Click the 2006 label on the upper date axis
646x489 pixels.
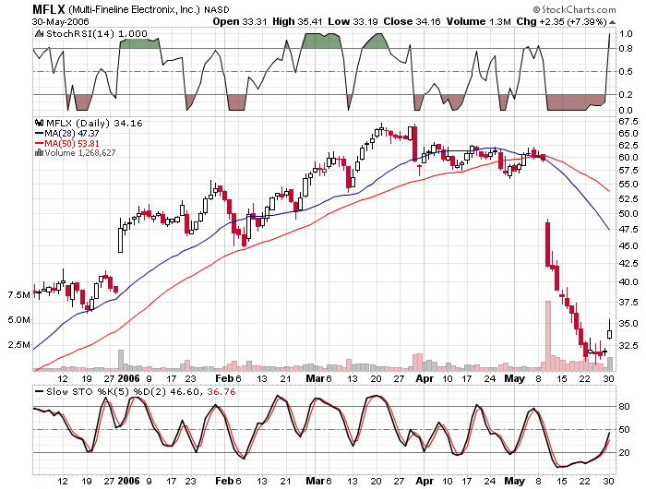[x=129, y=378]
